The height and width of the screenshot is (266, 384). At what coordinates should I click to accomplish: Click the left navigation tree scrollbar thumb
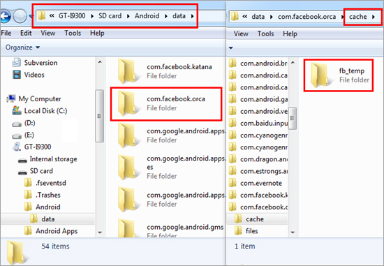pos(99,116)
